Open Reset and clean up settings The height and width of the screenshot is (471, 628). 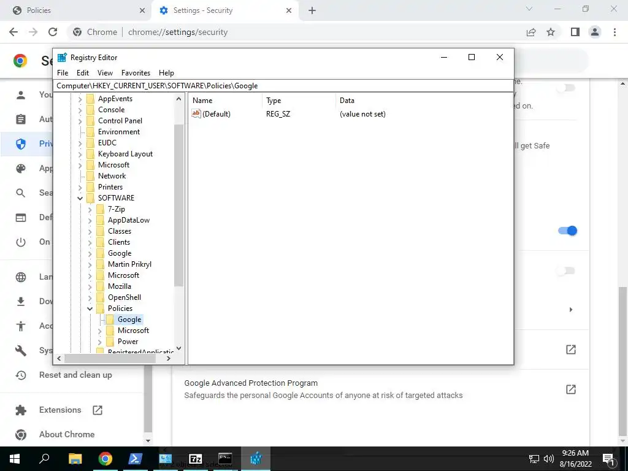75,375
